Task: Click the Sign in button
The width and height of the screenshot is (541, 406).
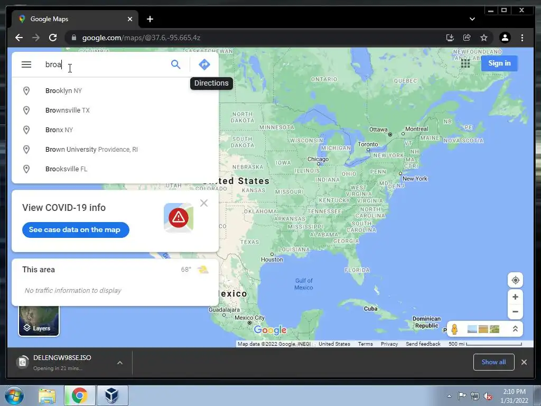Action: click(499, 63)
